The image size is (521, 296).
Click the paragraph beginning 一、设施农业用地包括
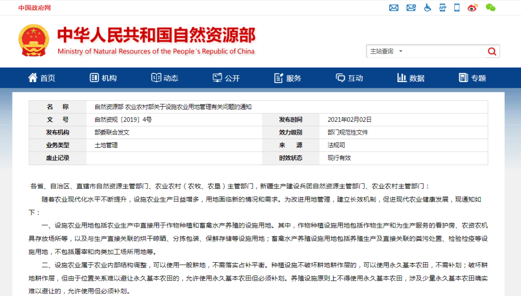point(258,239)
